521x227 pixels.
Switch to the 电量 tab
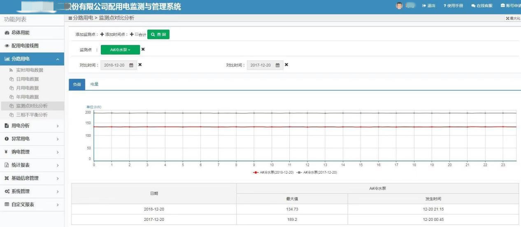click(94, 84)
